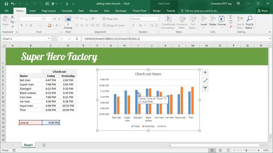The image size is (273, 153).
Task: Add a new sheet with plus icon
Action: (x=44, y=145)
